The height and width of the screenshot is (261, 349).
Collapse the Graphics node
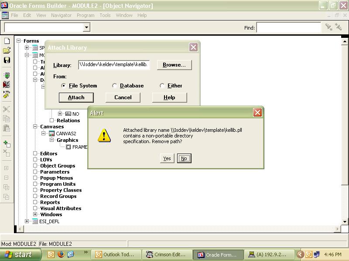click(51, 140)
